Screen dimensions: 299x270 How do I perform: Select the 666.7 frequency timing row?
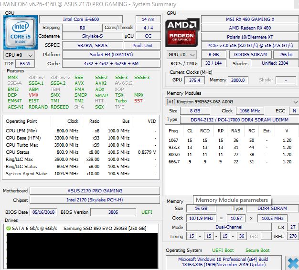pos(232,162)
